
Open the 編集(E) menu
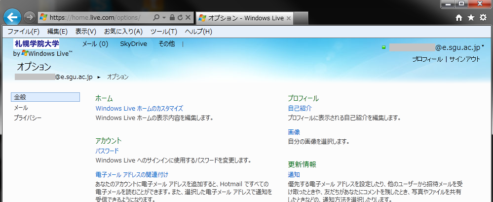click(58, 32)
